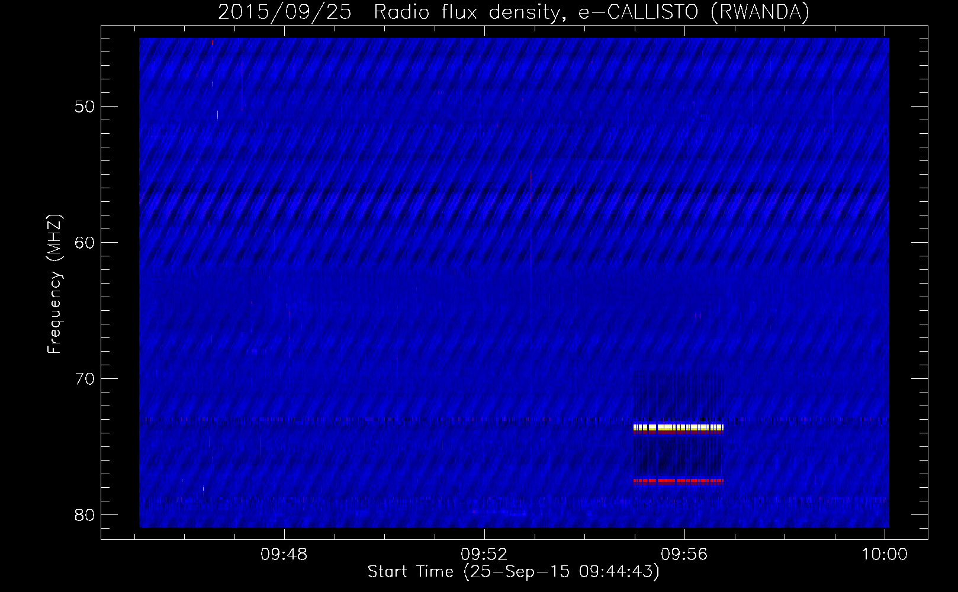Screen dimensions: 958x592
Task: Click the date "2015/09/25" in the title
Action: 285,12
